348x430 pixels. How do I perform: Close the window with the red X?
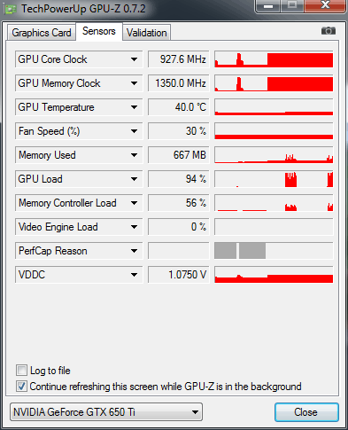[325, 6]
